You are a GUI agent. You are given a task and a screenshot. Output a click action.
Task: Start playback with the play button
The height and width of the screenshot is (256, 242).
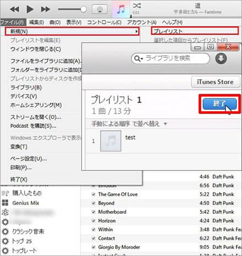(30, 9)
